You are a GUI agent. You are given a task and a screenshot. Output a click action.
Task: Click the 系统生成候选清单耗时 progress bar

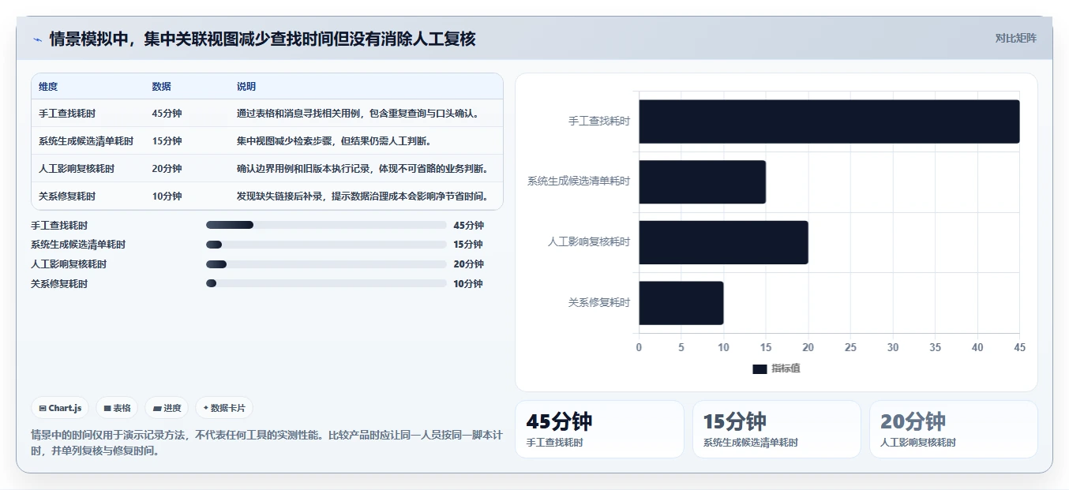(x=326, y=245)
